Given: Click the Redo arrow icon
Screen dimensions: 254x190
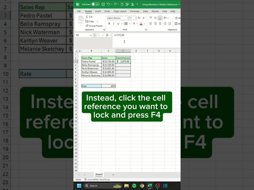Looking at the screenshot, I should click(x=115, y=4).
